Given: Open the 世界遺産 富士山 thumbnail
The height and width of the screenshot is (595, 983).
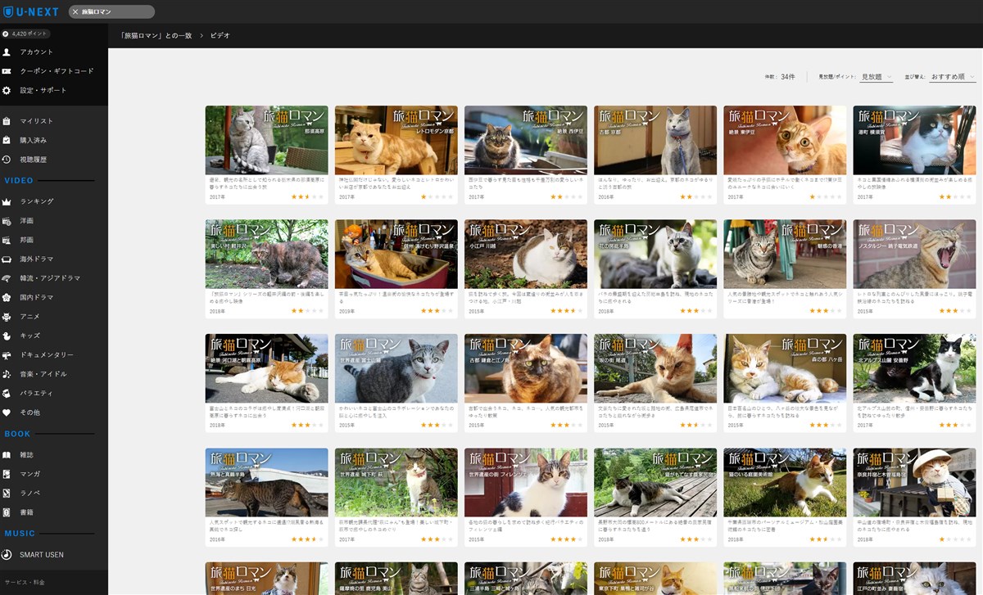Looking at the screenshot, I should click(396, 368).
